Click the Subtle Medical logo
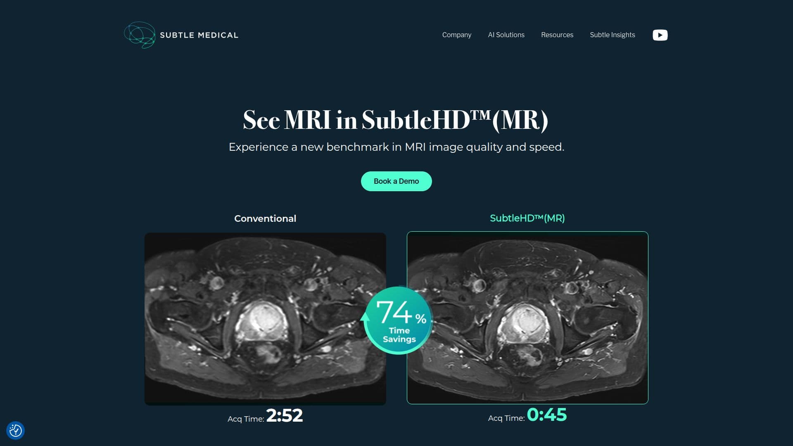The image size is (793, 446). 181,35
